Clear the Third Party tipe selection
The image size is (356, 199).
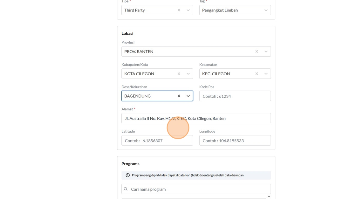coord(179,10)
